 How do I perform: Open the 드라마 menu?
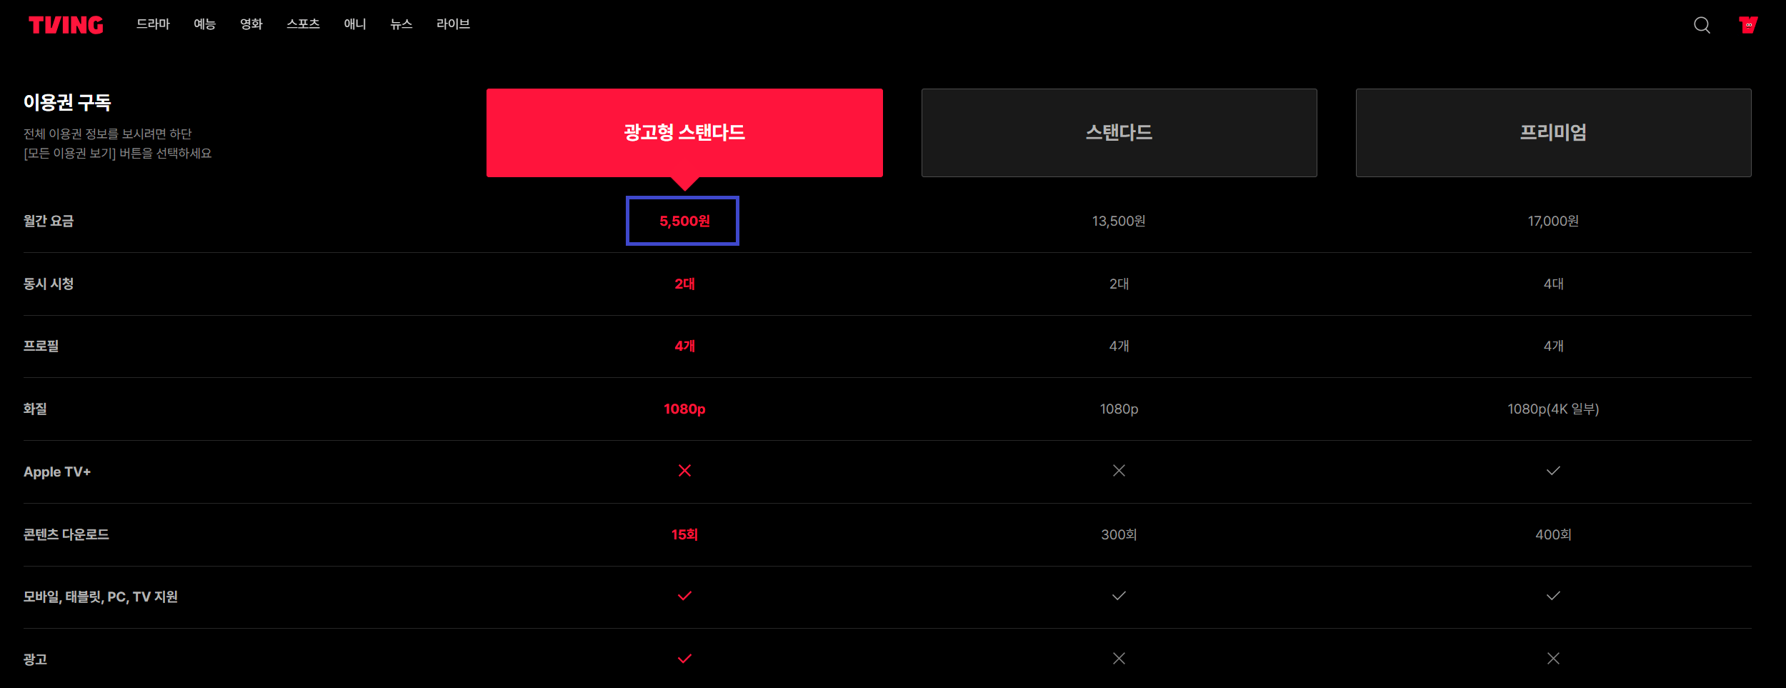click(x=153, y=24)
